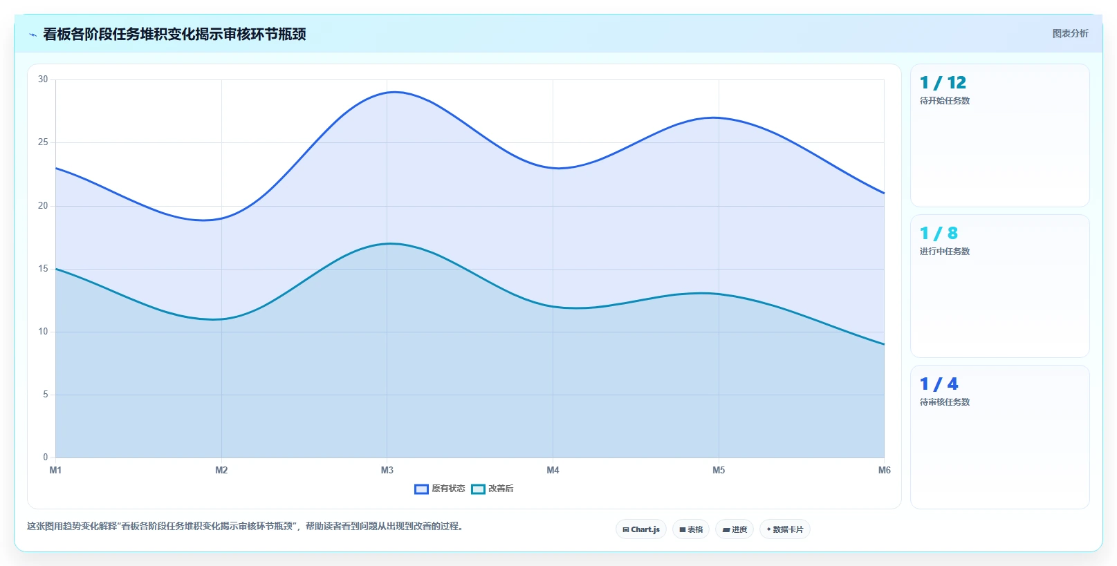Select the 待审核任务数 1/4 card
This screenshot has height=566, width=1117.
tap(1000, 437)
